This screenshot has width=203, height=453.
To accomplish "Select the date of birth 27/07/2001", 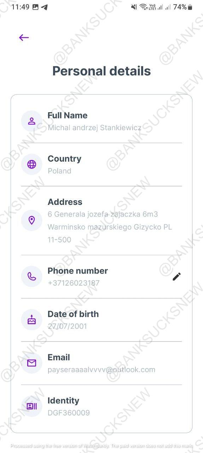I will (x=67, y=326).
